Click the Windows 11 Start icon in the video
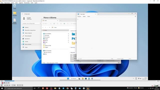 point(68,78)
